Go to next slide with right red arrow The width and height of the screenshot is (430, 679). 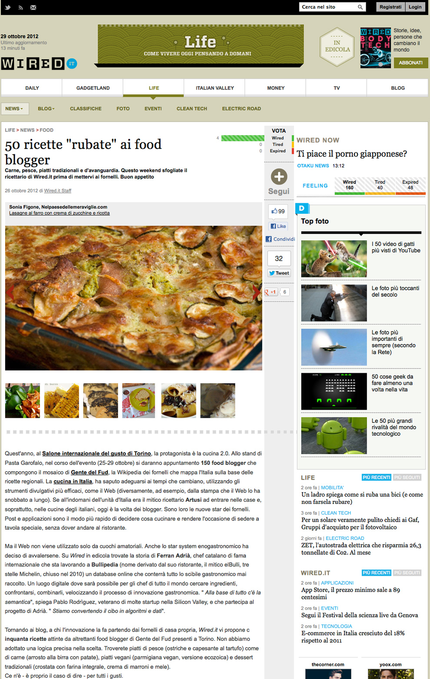256,292
